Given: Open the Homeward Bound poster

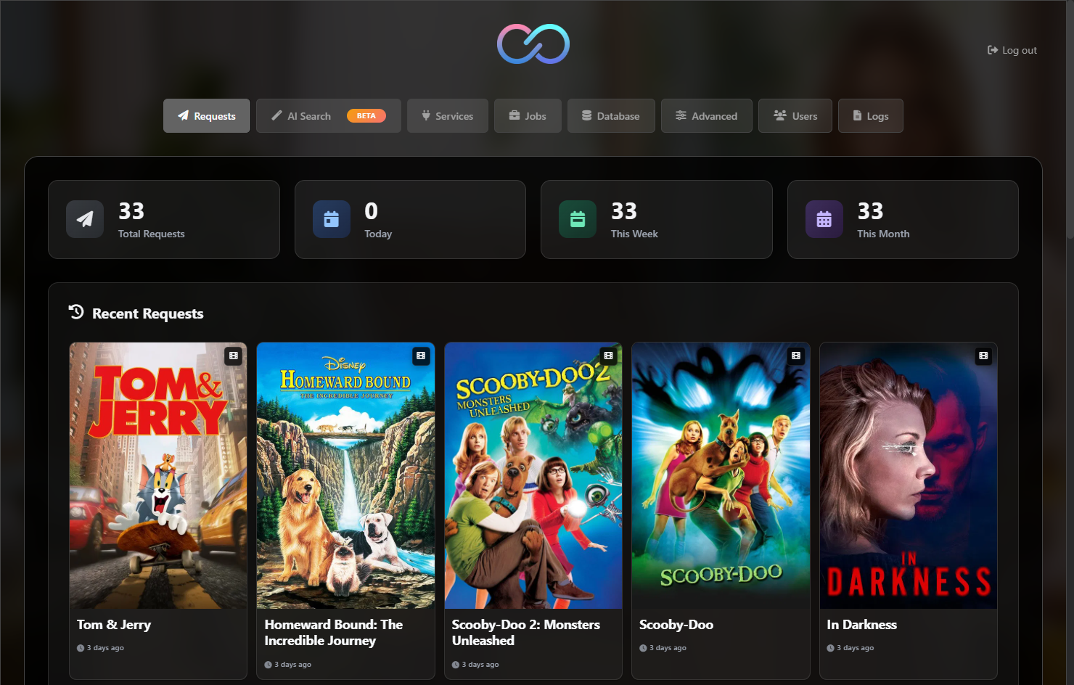Looking at the screenshot, I should pyautogui.click(x=345, y=475).
